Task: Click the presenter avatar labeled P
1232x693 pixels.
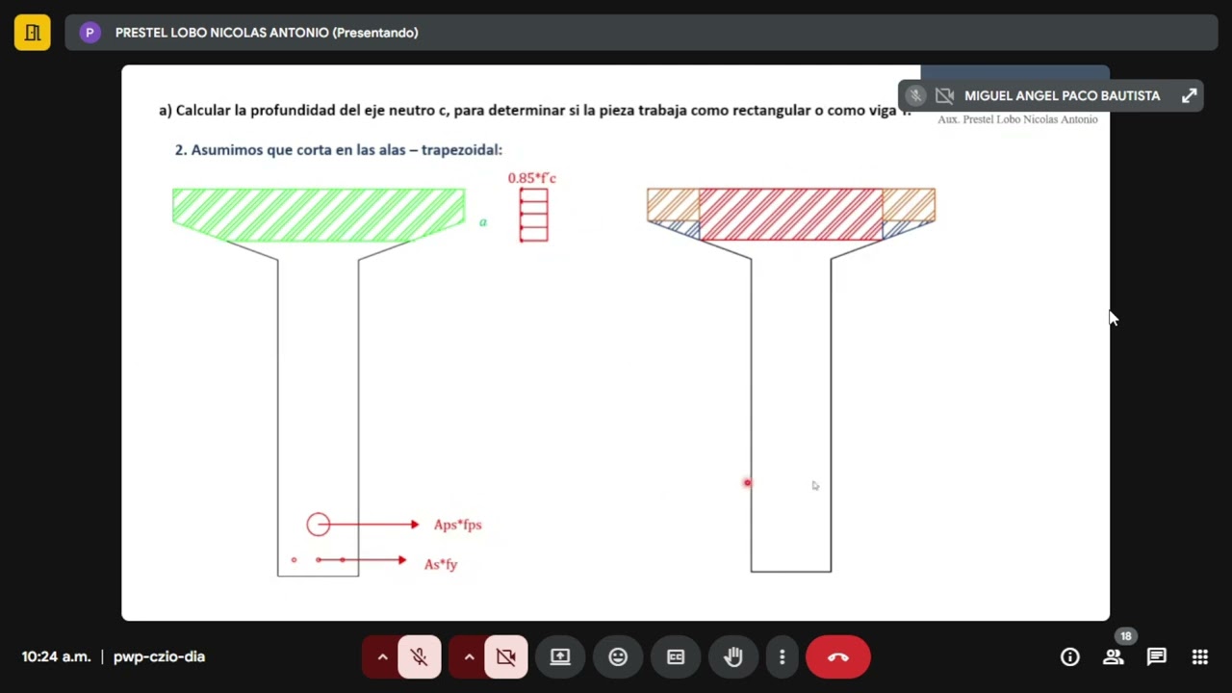Action: pos(90,33)
